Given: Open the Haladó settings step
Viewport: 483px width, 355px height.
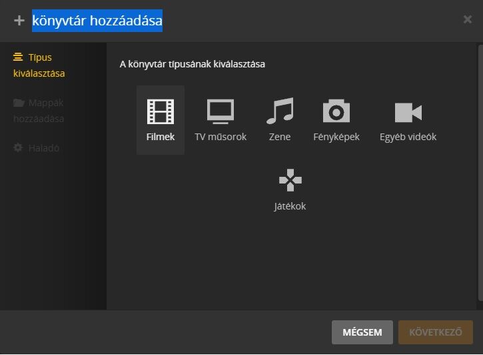Looking at the screenshot, I should point(37,148).
